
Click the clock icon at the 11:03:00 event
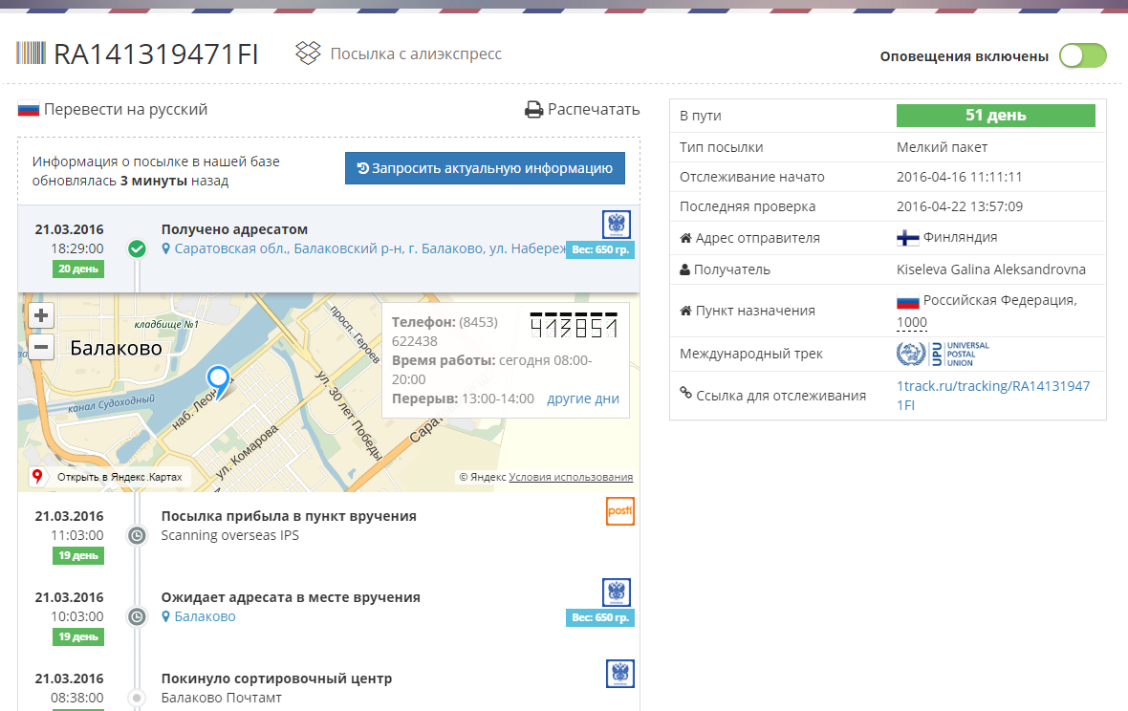(x=137, y=535)
